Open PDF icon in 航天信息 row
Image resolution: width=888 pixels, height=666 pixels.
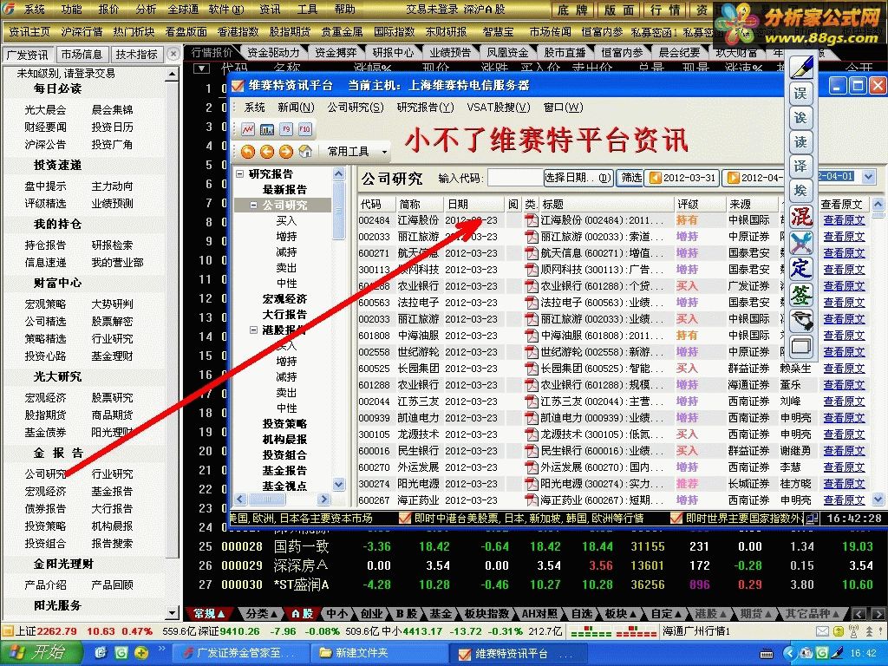532,252
